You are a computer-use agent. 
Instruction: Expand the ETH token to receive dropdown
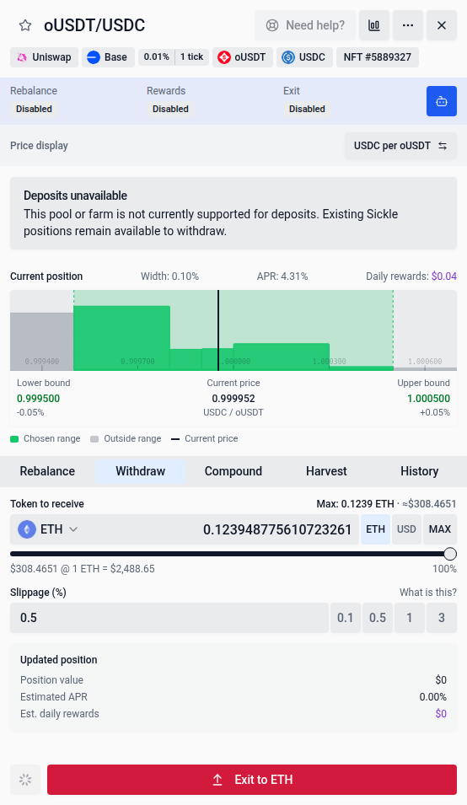click(x=48, y=529)
